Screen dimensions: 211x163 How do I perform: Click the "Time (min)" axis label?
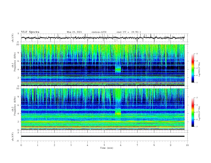click(107, 148)
